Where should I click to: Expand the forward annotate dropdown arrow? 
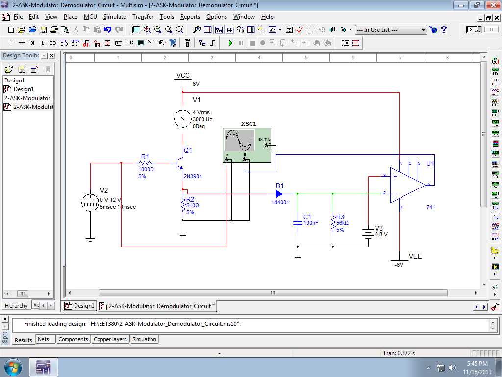[351, 30]
